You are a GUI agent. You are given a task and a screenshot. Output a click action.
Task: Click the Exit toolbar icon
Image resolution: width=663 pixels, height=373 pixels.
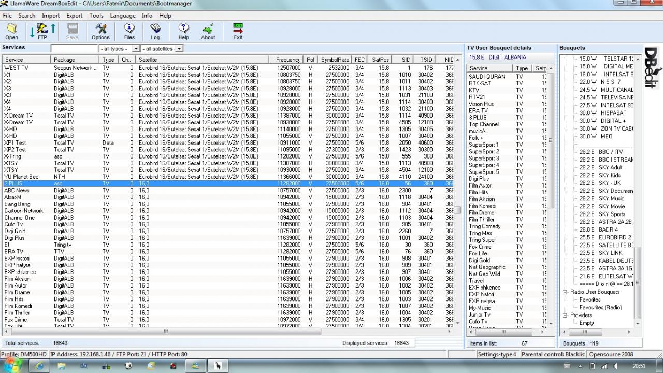pos(238,31)
